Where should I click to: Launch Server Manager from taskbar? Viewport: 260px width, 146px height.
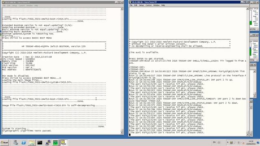(x=16, y=142)
